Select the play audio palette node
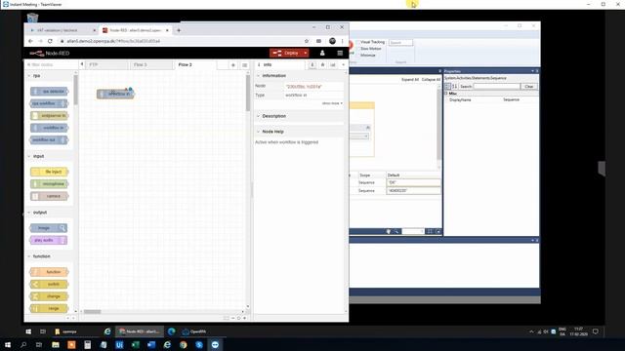625x351 pixels. click(48, 241)
